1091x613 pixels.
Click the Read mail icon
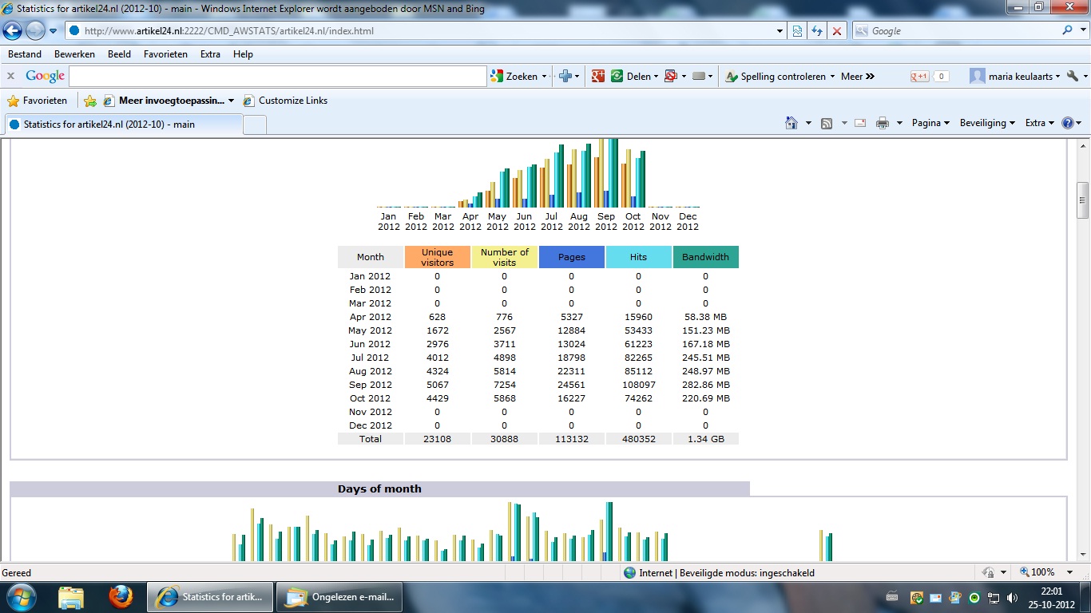[x=860, y=123]
